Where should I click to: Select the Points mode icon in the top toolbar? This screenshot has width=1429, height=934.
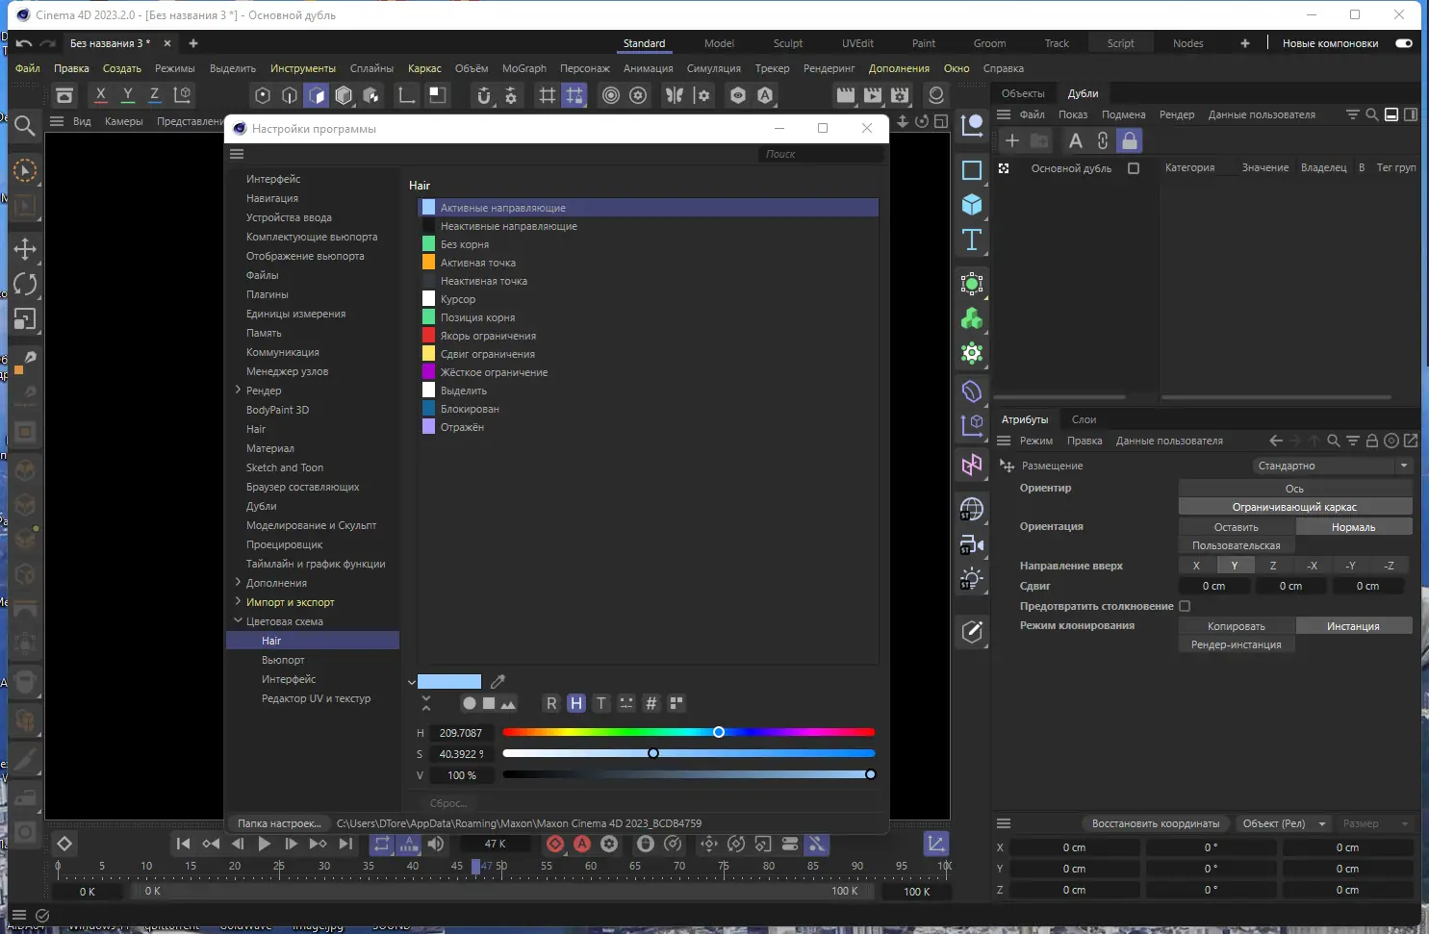[263, 95]
